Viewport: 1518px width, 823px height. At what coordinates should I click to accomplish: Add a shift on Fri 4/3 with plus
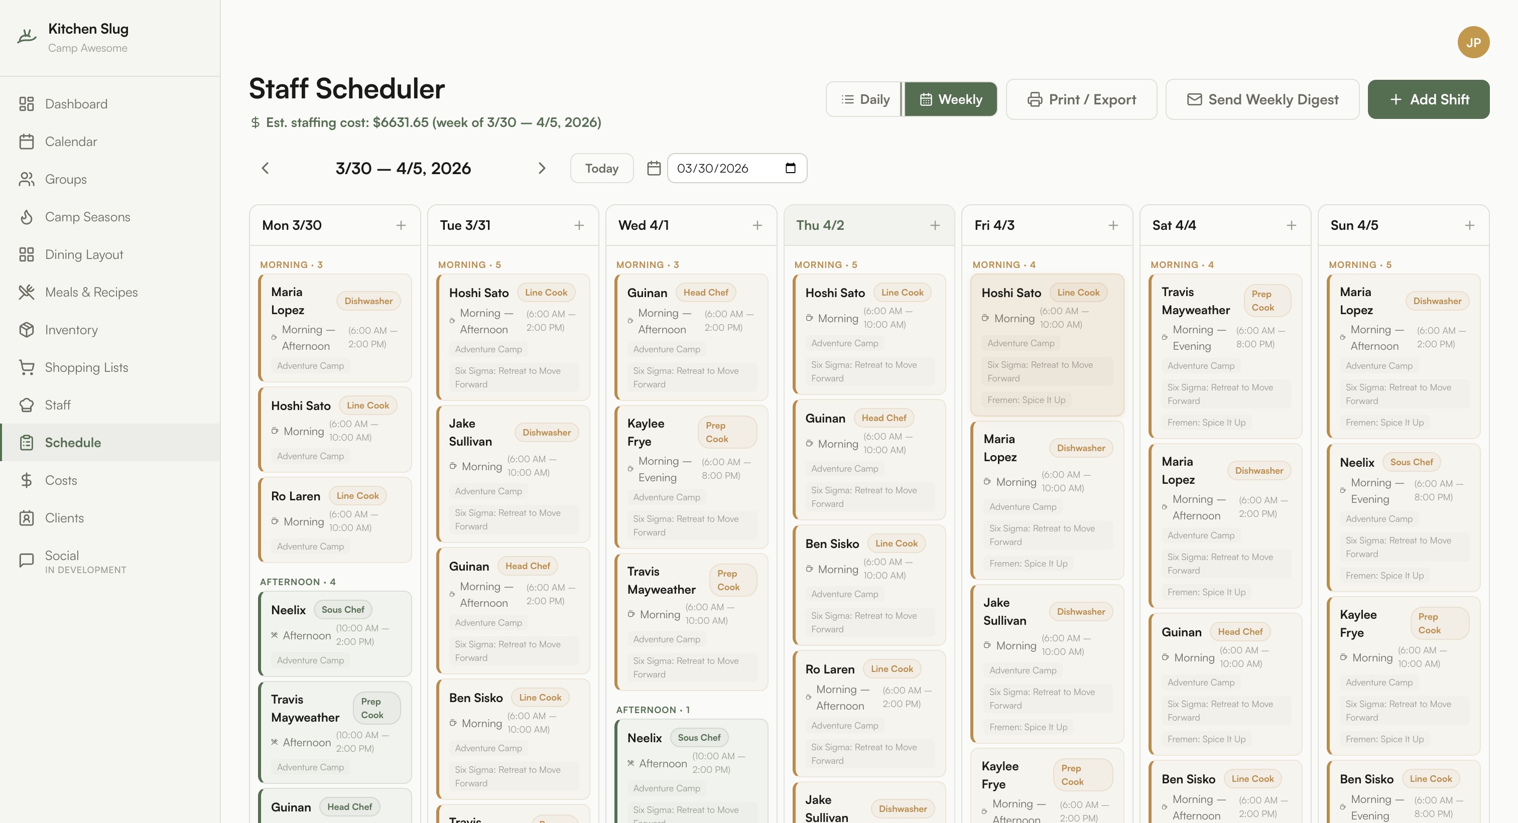click(x=1113, y=226)
